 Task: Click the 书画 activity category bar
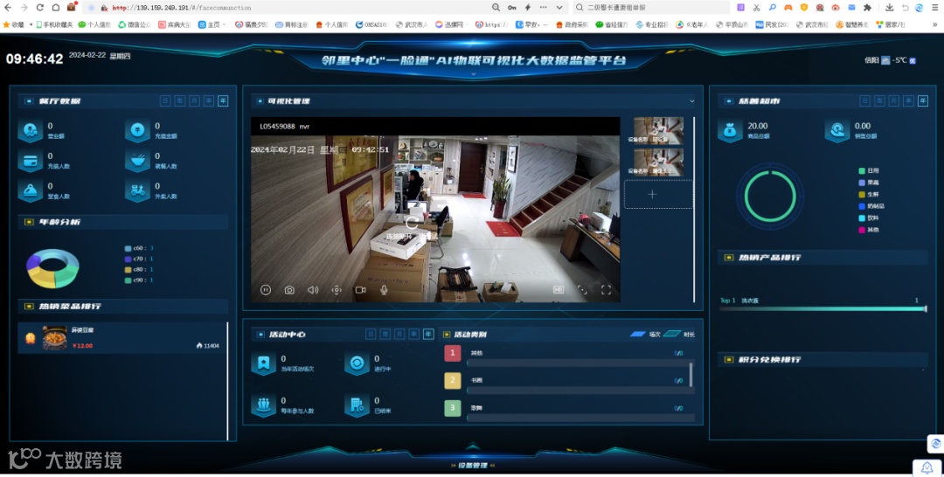581,391
